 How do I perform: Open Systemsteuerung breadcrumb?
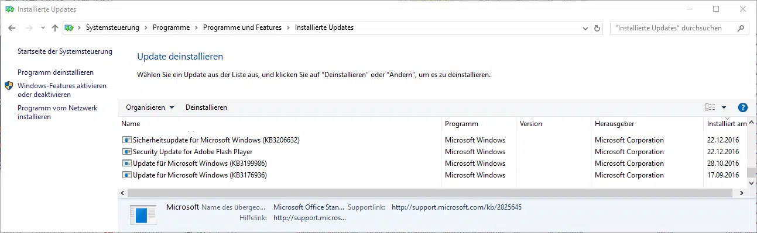tap(112, 27)
